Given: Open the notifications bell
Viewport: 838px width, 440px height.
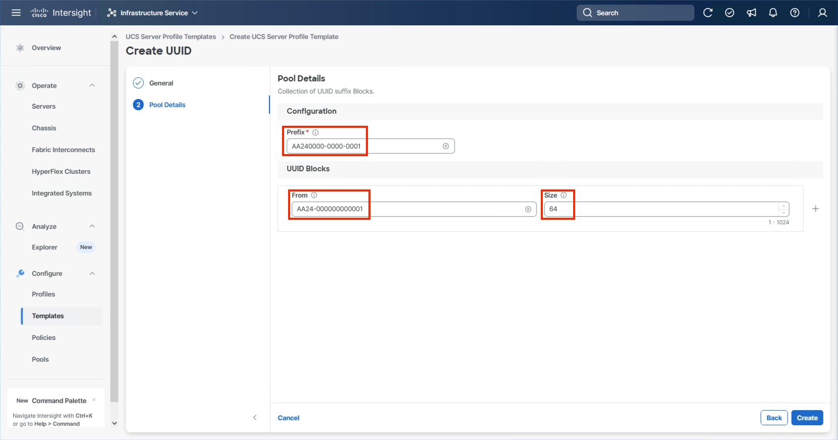Looking at the screenshot, I should click(773, 13).
